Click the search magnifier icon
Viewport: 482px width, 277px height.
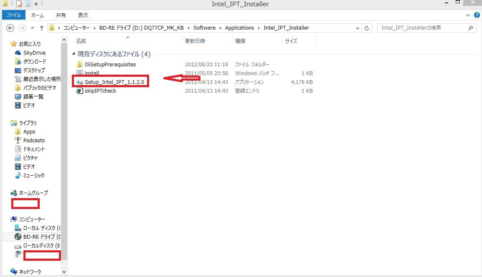tap(470, 28)
